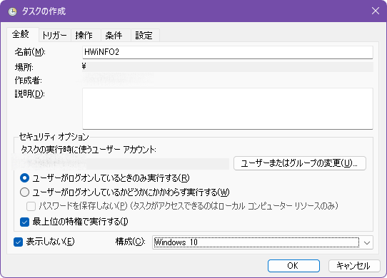387x278 pixels.
Task: Click the 構成(C) label
Action: point(131,242)
